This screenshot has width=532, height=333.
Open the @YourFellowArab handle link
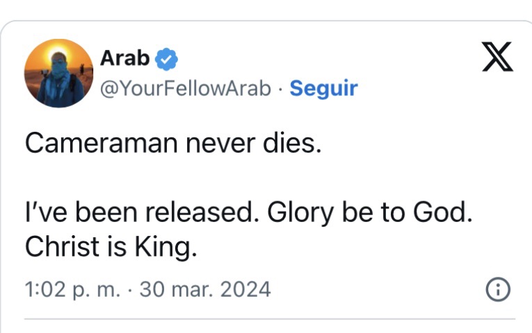pos(186,89)
